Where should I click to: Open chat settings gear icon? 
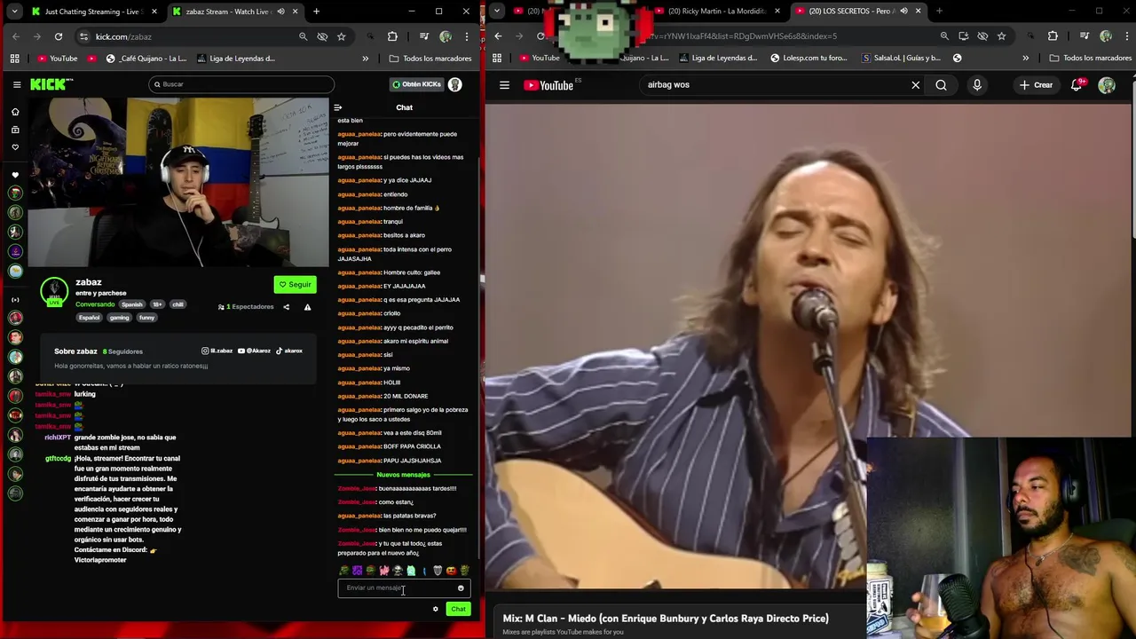pos(435,609)
